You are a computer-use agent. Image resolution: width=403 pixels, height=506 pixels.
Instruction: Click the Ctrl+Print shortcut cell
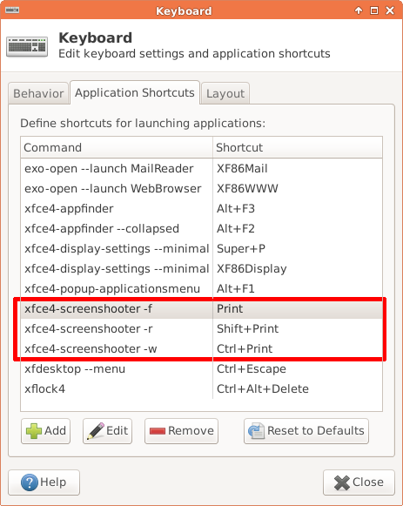245,349
